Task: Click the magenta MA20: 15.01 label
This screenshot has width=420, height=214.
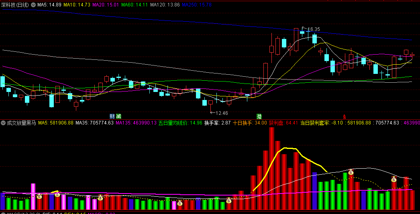Action: [106, 5]
